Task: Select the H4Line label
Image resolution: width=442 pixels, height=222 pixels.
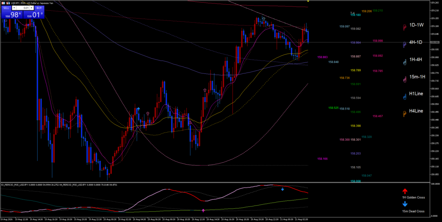Action: pyautogui.click(x=416, y=111)
